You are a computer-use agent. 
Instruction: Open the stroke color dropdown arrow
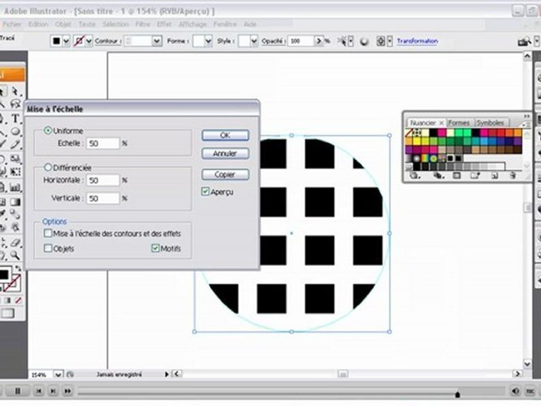click(88, 41)
